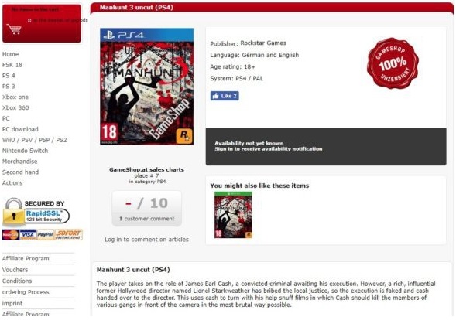Click the PayPal payment icon
Screen dimensions: 456x320
(x=46, y=235)
